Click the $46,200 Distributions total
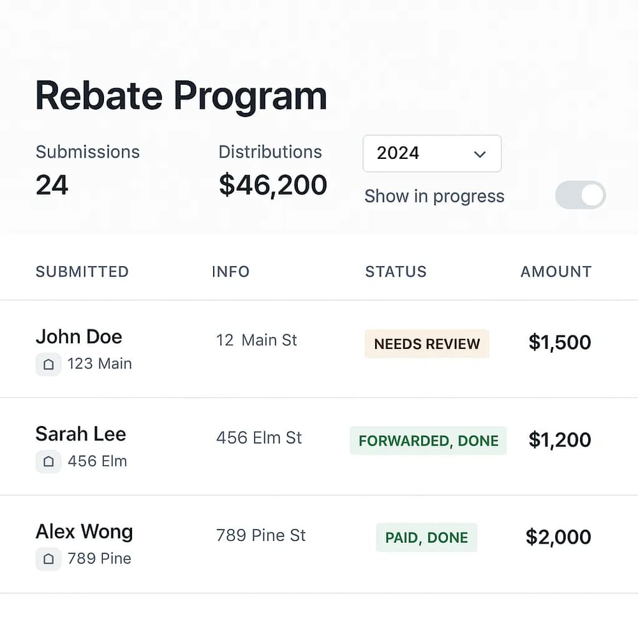This screenshot has width=638, height=638. tap(272, 184)
